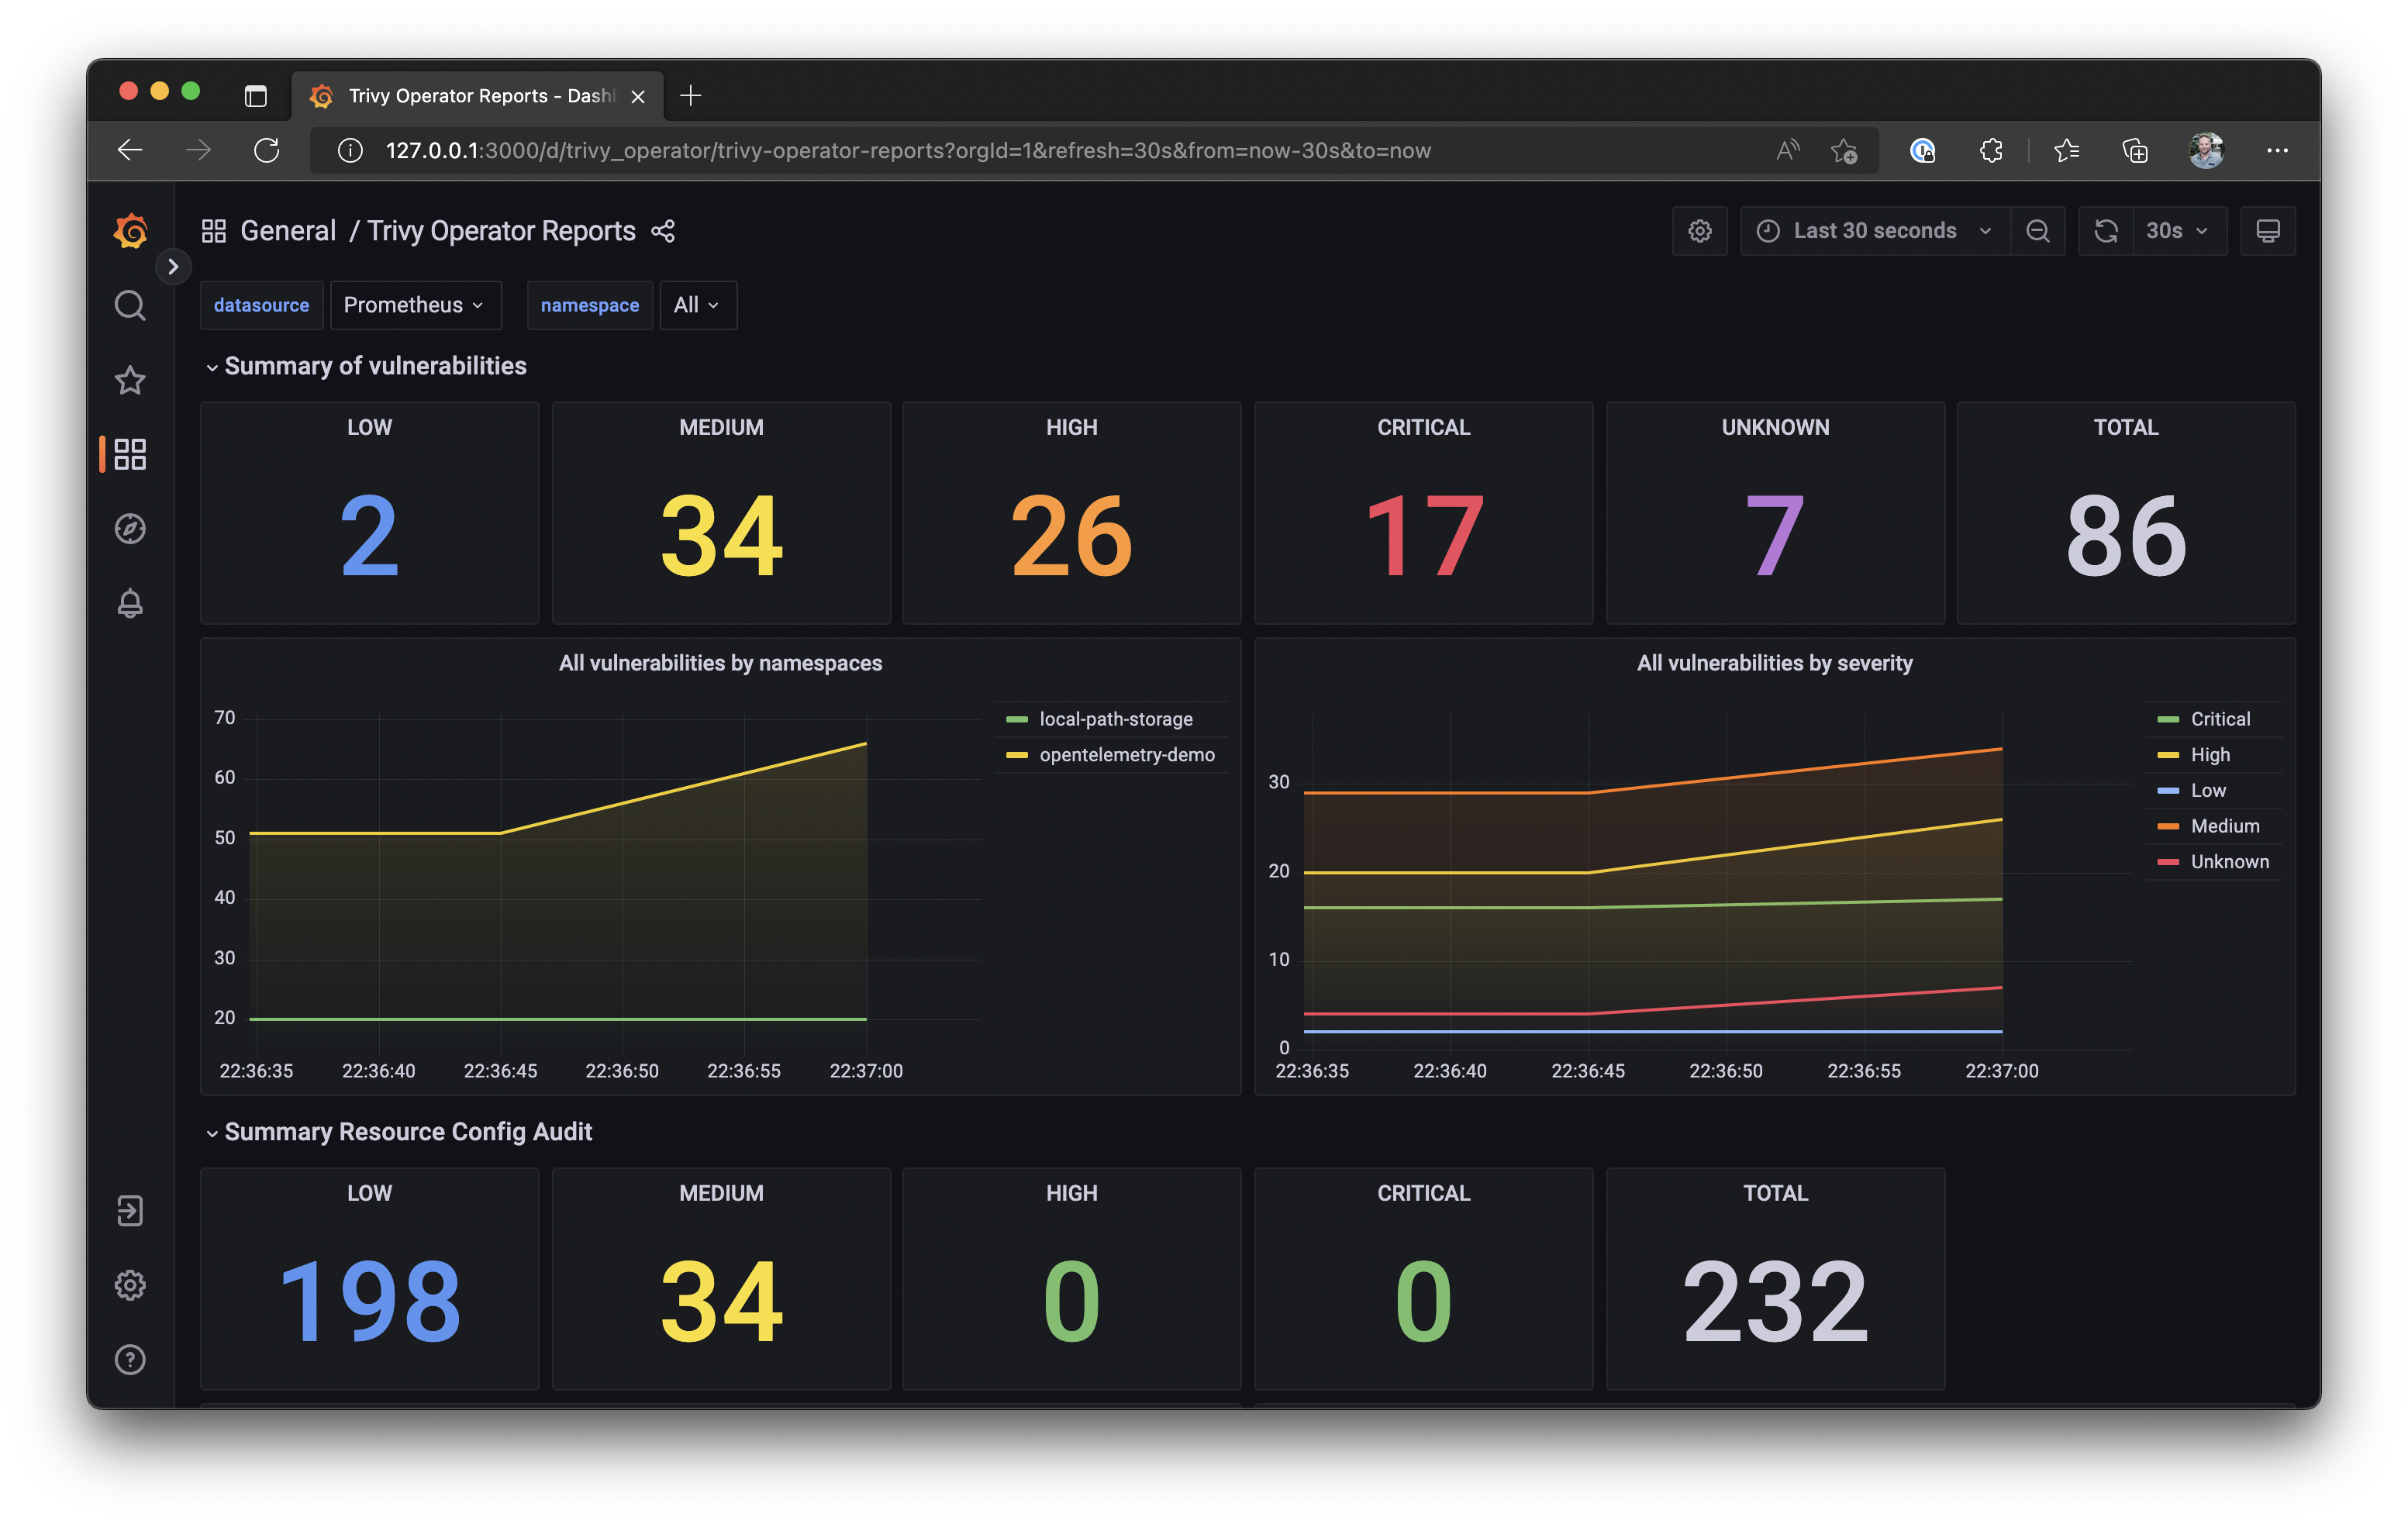
Task: Toggle kiosk view monitor icon
Action: click(2267, 231)
